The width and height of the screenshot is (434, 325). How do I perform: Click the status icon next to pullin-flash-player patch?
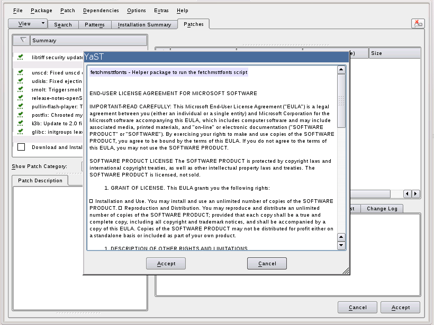pos(20,106)
